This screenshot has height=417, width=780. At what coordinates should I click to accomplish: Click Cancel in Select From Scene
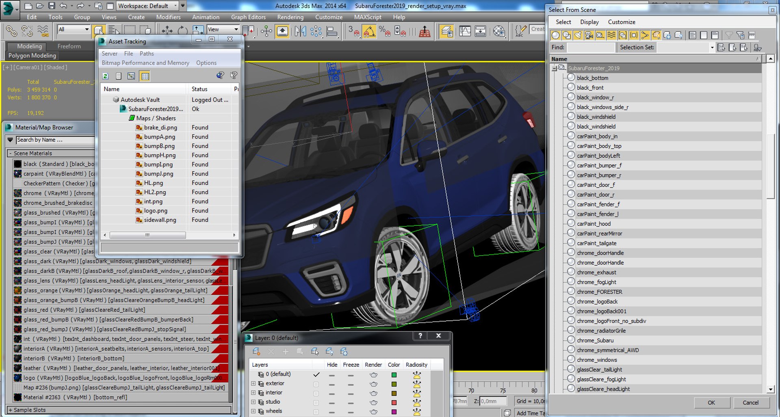[x=750, y=402]
